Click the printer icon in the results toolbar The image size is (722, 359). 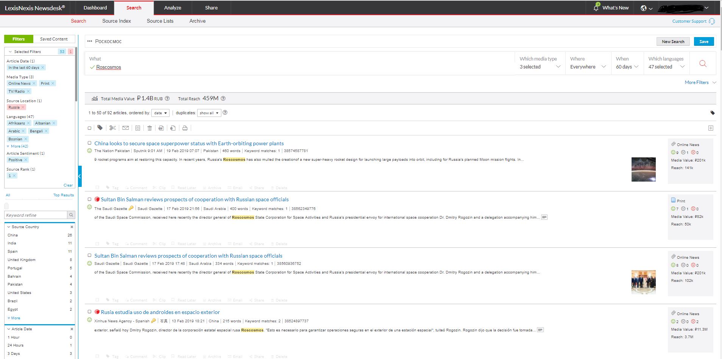click(x=185, y=128)
